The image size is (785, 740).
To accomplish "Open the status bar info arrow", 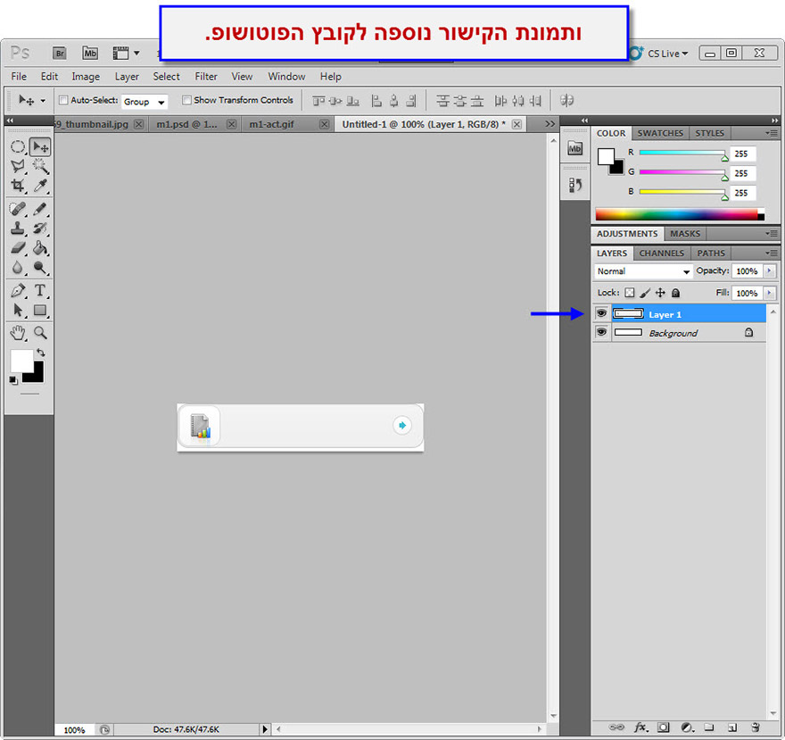I will (x=265, y=729).
